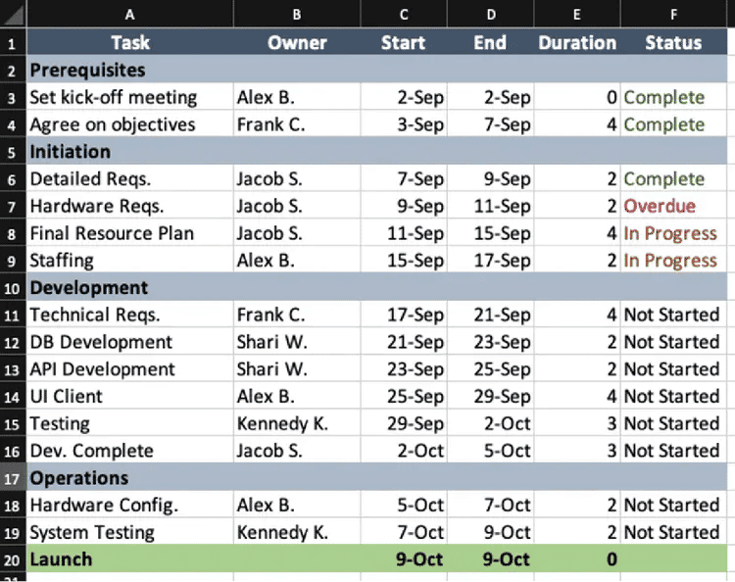This screenshot has height=582, width=735.
Task: Click the 5-Oct end date cell
Action: [490, 451]
